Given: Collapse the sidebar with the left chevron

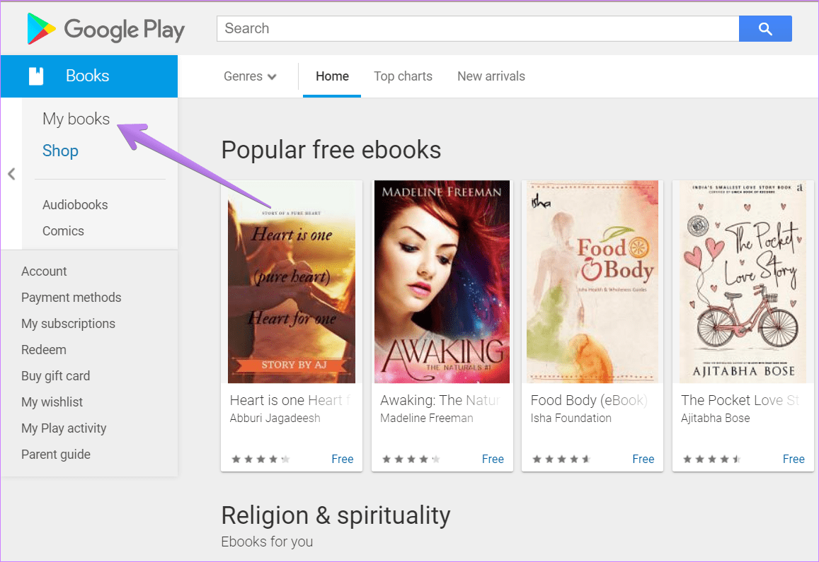Looking at the screenshot, I should (11, 174).
